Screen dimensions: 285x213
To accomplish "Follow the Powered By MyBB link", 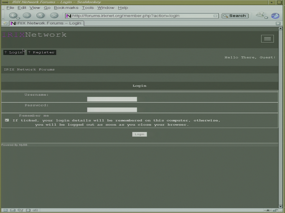I will (14, 145).
